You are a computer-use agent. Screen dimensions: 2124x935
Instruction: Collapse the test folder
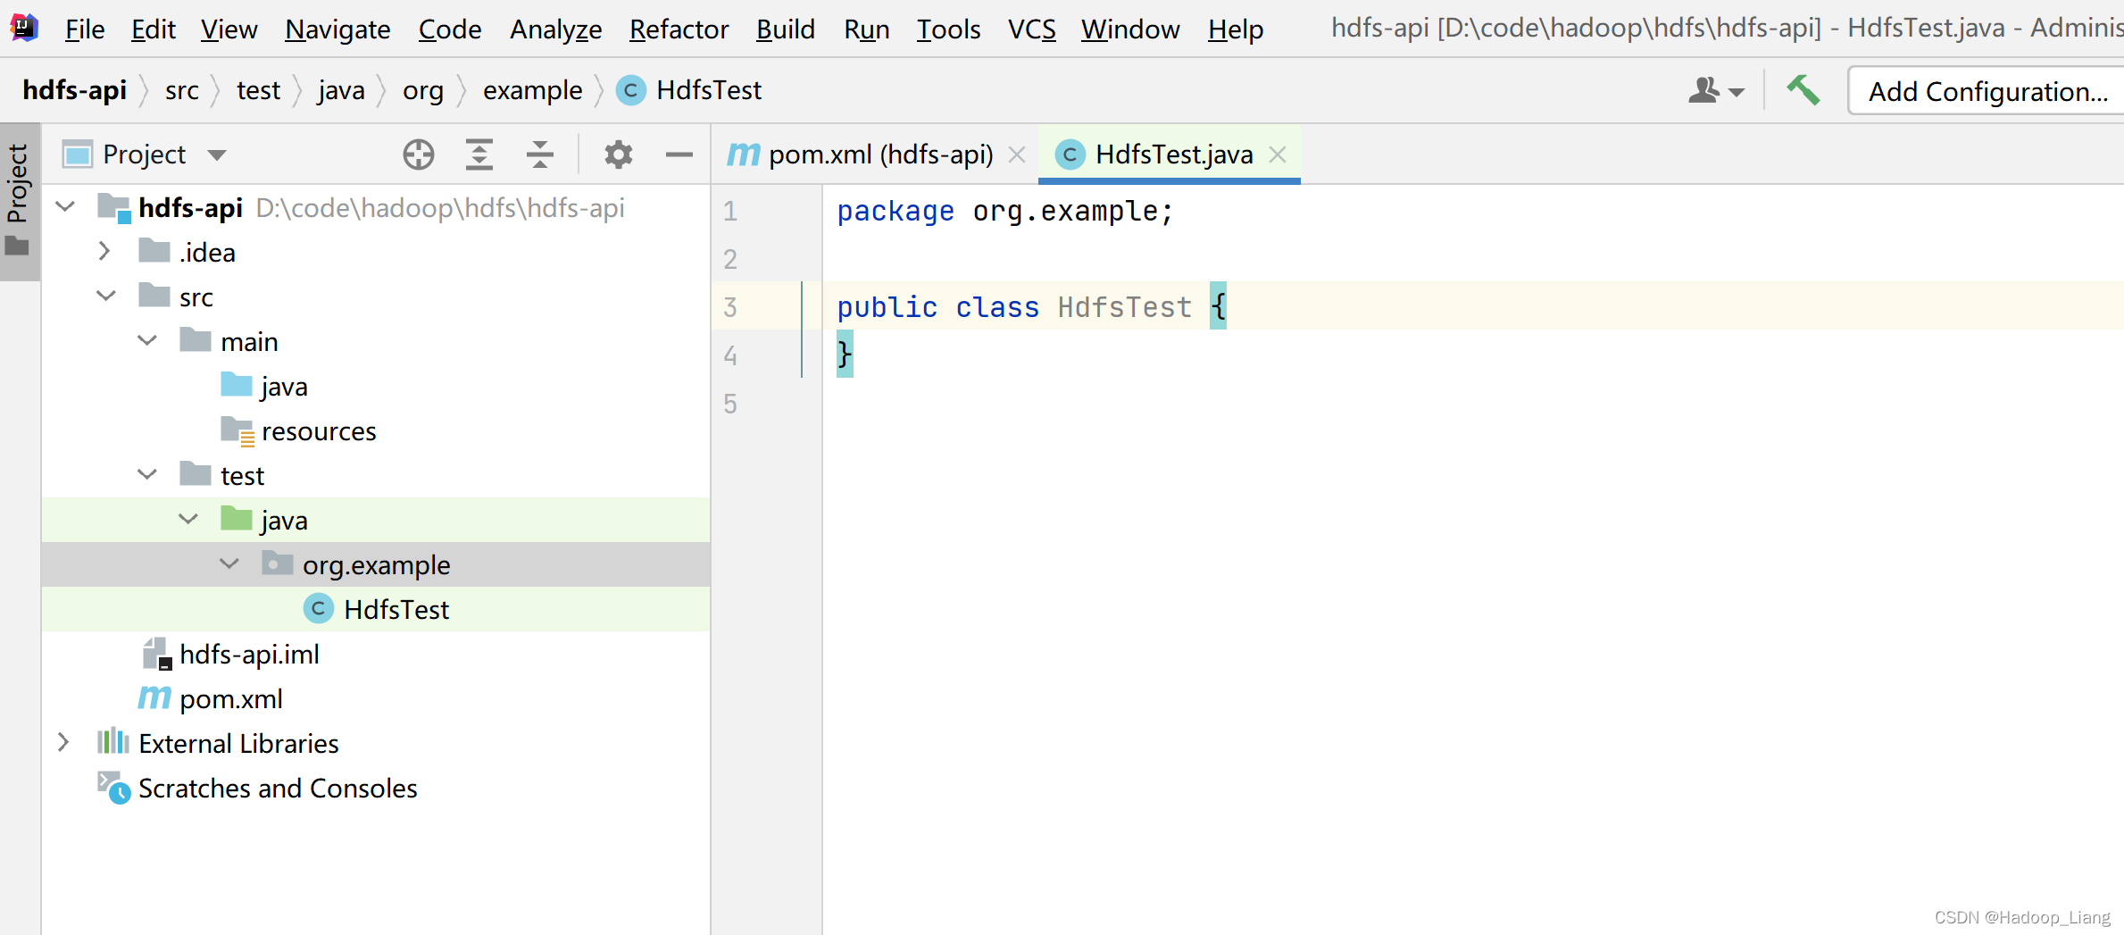147,475
